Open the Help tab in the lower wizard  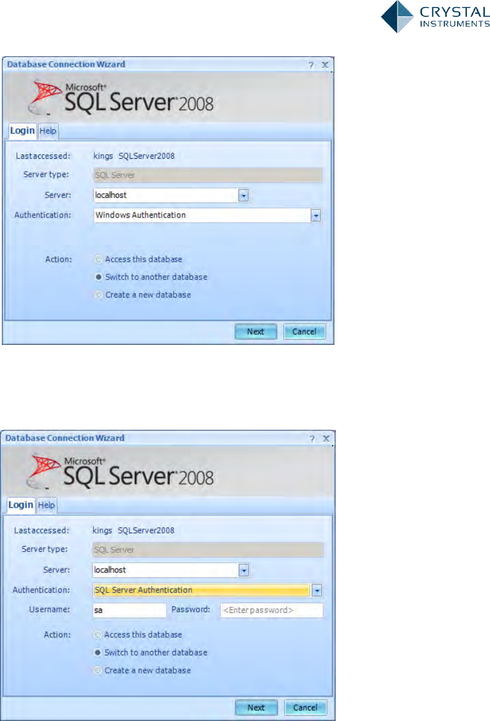46,505
